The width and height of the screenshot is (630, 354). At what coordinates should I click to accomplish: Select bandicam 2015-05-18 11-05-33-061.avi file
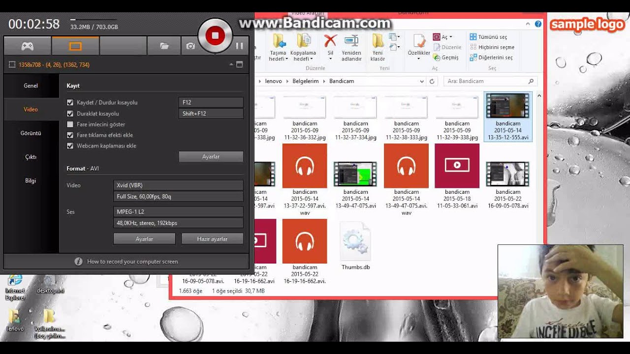tap(457, 177)
